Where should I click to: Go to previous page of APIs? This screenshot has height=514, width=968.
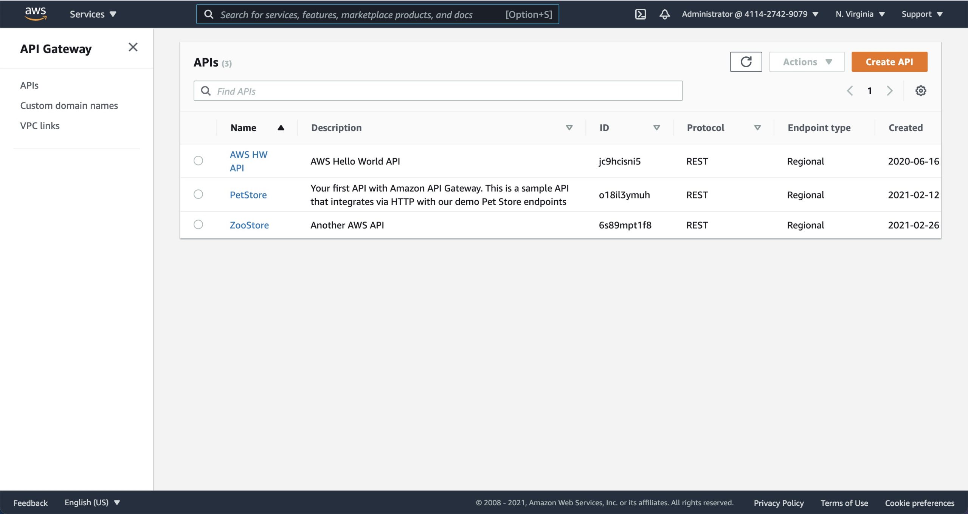click(x=850, y=91)
